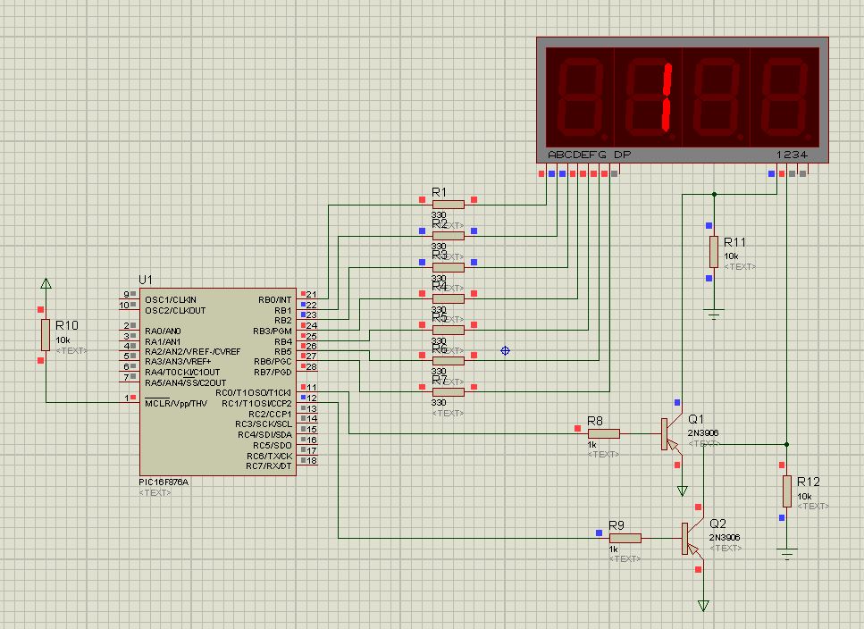Image resolution: width=864 pixels, height=629 pixels.
Task: Click the ground symbol below R12
Action: click(x=787, y=554)
